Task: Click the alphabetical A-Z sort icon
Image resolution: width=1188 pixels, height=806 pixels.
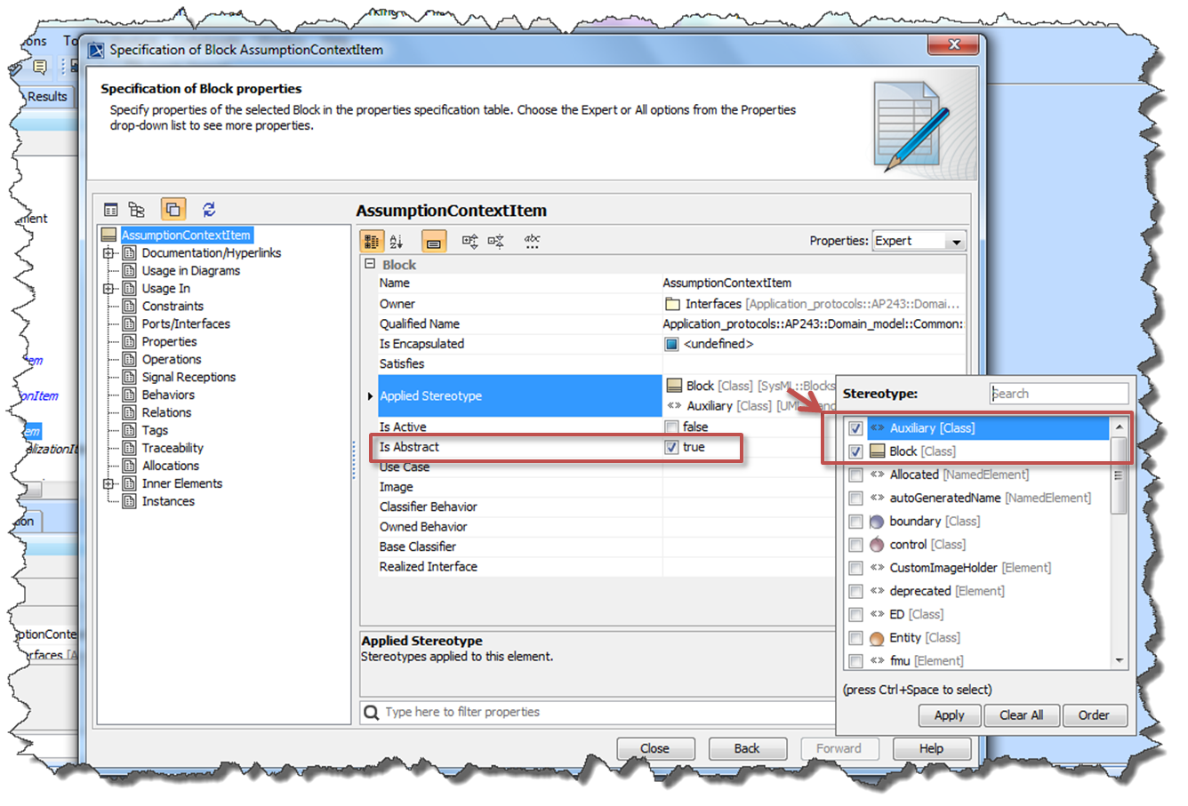Action: (397, 242)
